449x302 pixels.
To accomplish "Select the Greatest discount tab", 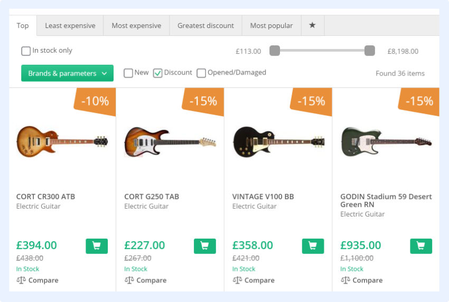I will pos(205,25).
